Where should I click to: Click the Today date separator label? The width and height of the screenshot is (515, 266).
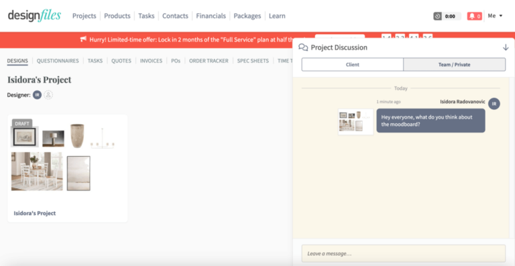401,88
